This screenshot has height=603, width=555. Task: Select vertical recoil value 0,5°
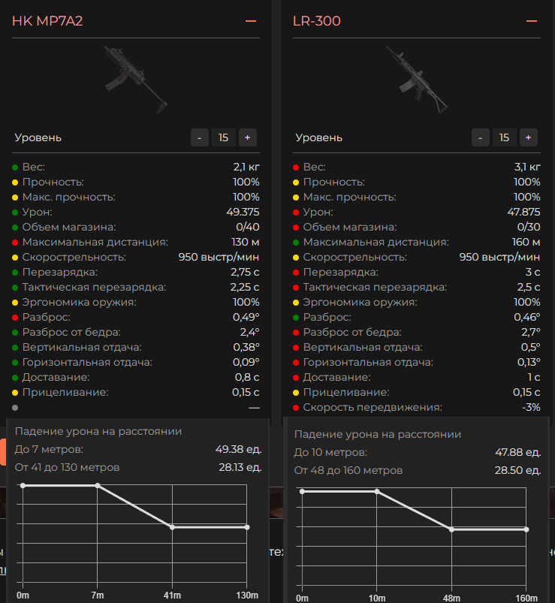[x=531, y=347]
